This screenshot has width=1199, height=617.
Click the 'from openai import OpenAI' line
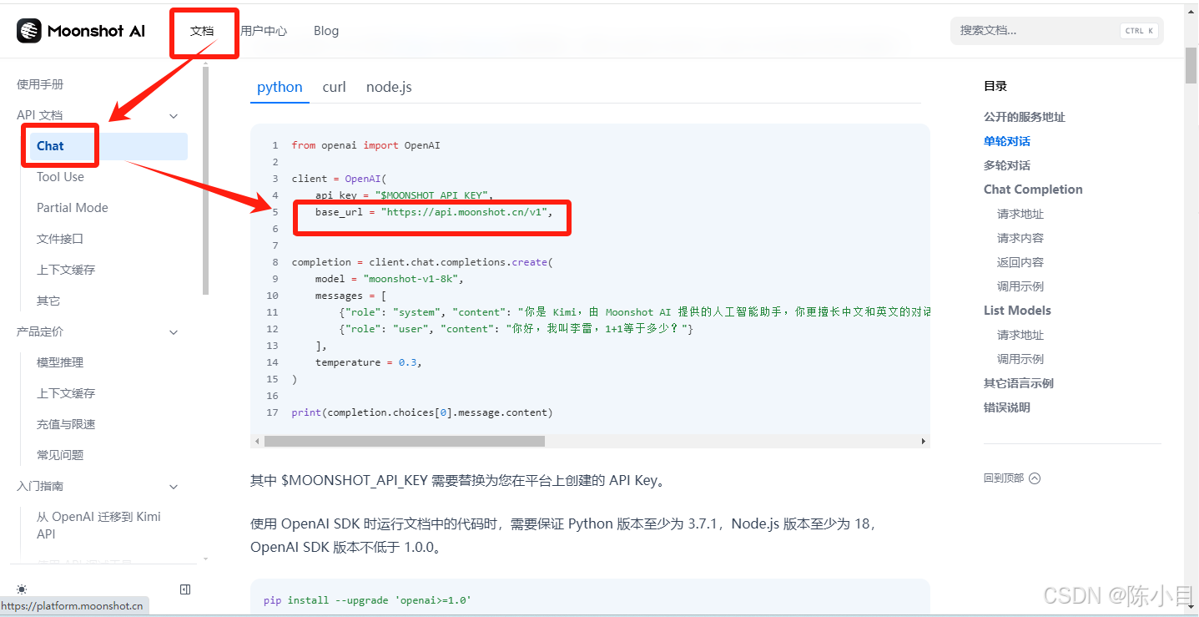(x=365, y=145)
